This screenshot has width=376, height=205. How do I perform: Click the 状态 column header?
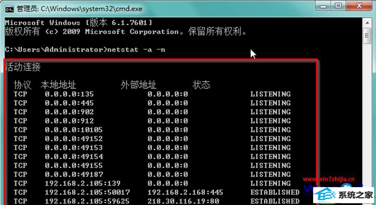(x=201, y=85)
